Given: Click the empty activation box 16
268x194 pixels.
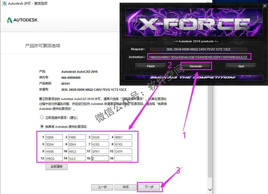Looking at the screenshot, I should [123, 158].
